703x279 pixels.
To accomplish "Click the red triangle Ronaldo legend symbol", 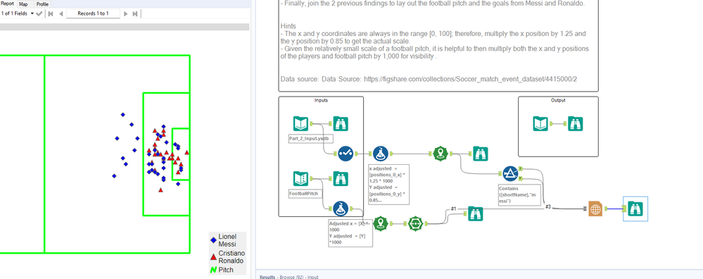I will click(213, 257).
